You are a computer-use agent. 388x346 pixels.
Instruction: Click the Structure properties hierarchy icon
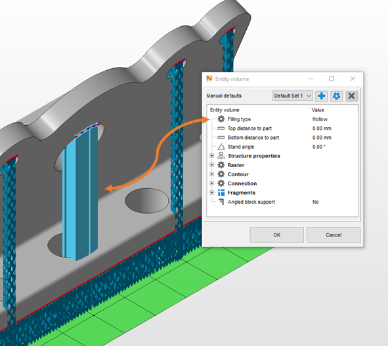[221, 156]
